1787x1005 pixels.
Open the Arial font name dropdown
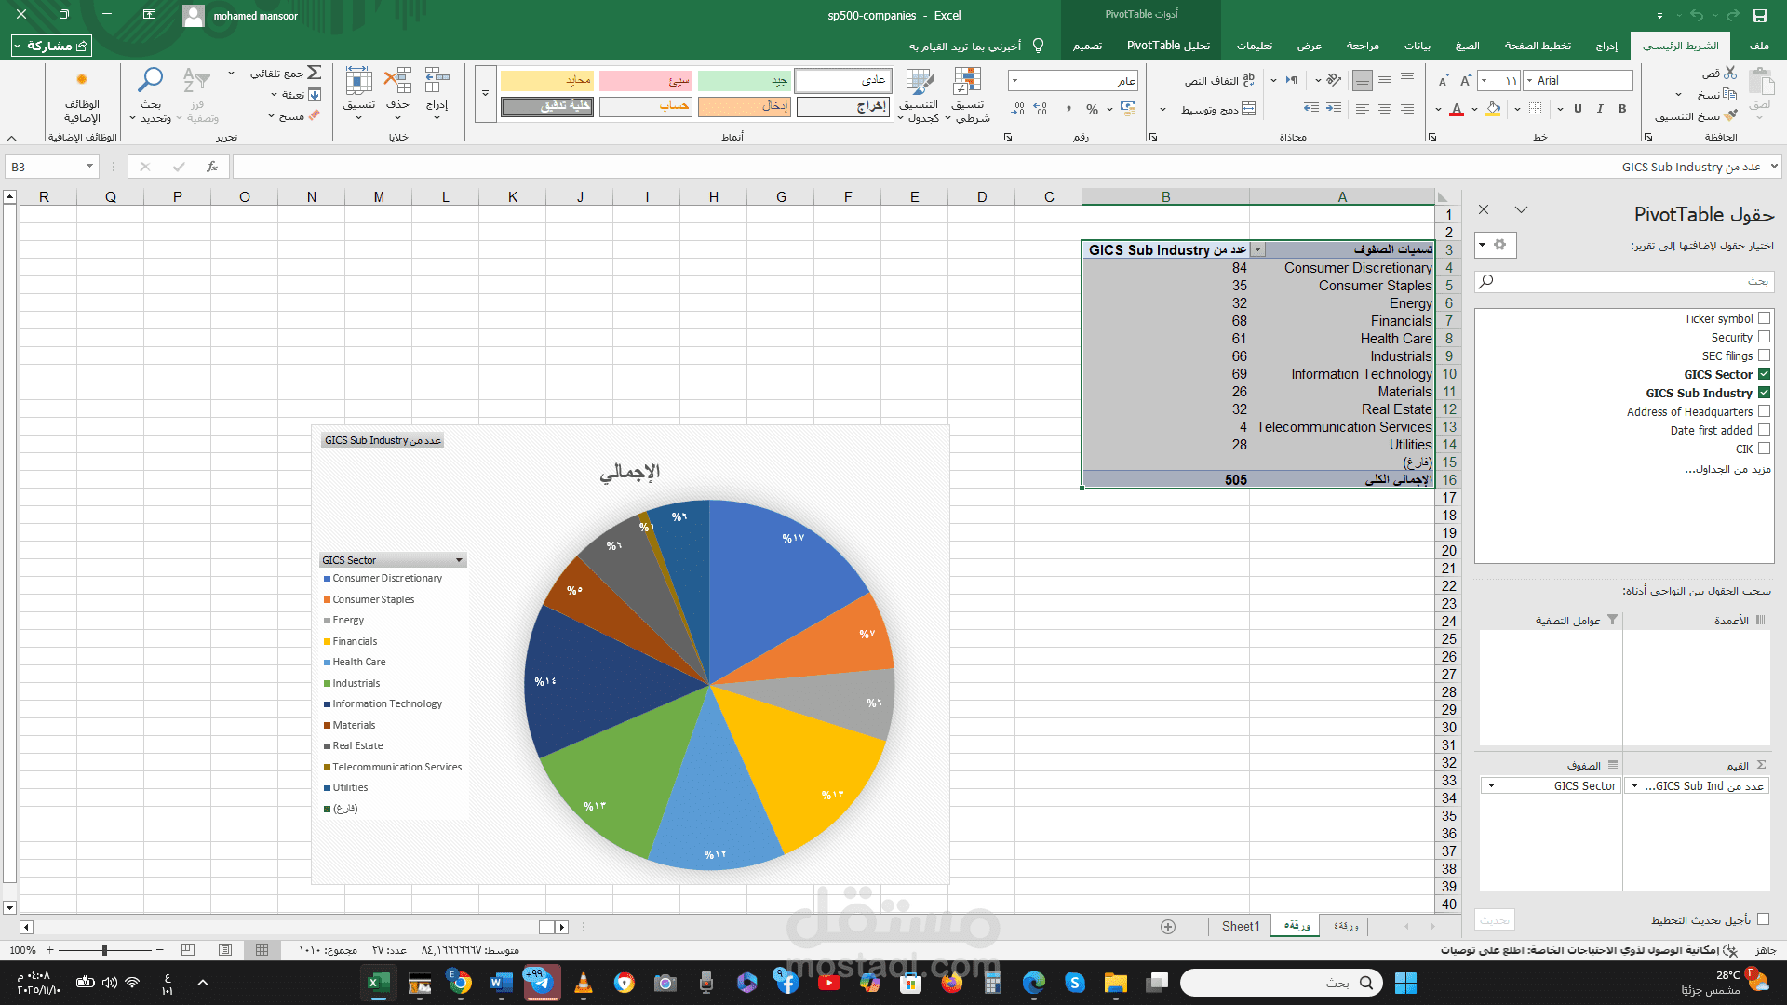click(x=1529, y=81)
